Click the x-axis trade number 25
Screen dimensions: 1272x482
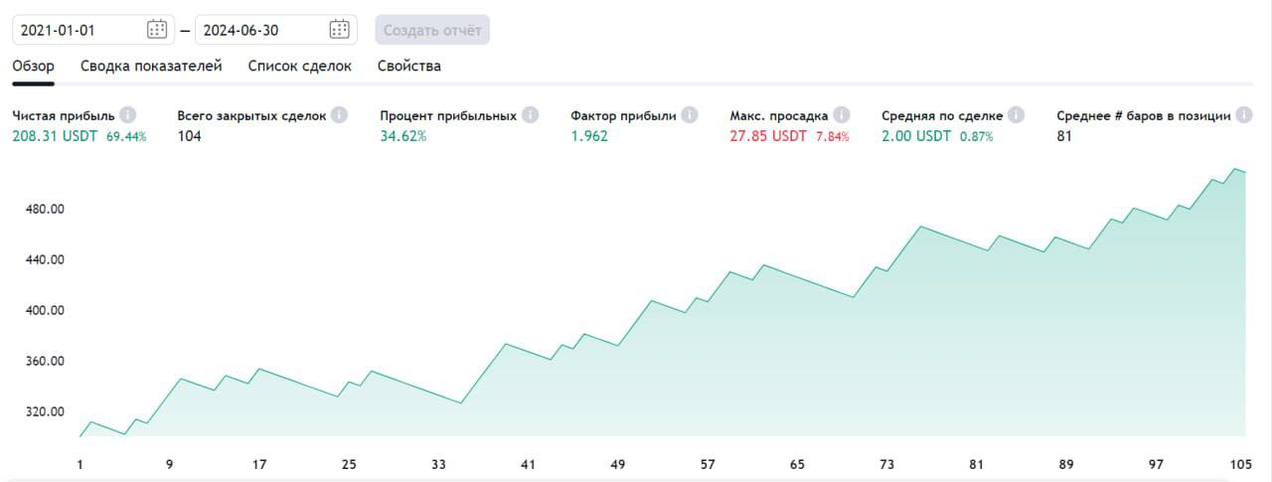point(349,464)
